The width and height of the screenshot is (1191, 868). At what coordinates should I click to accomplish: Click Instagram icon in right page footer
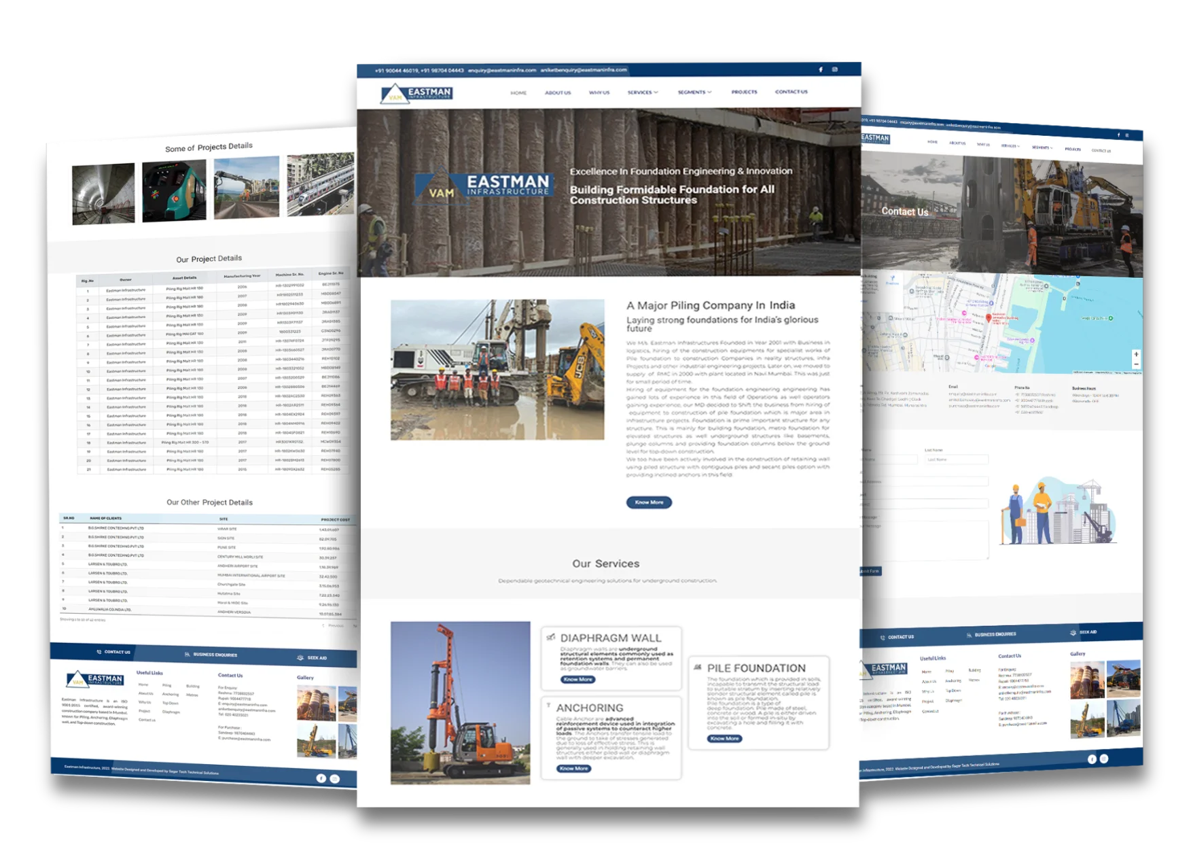(1104, 759)
